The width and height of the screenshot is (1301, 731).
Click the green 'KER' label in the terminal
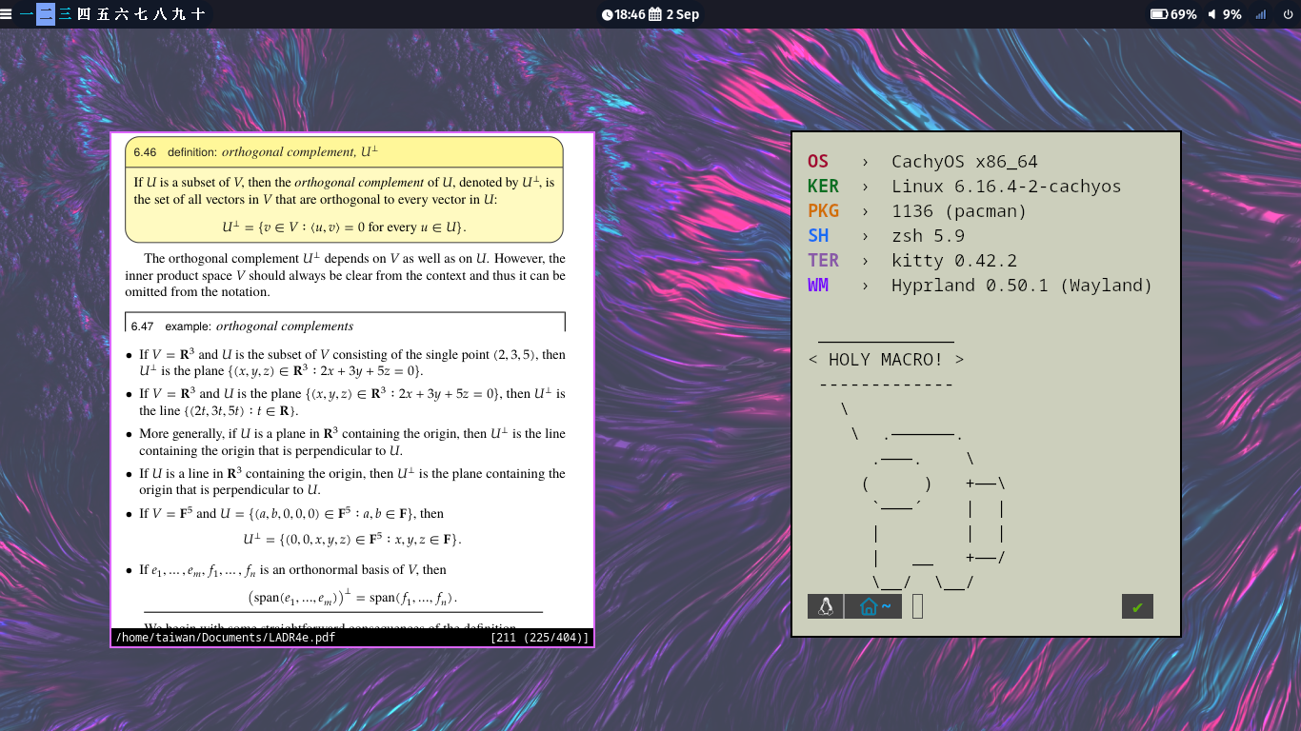(823, 187)
